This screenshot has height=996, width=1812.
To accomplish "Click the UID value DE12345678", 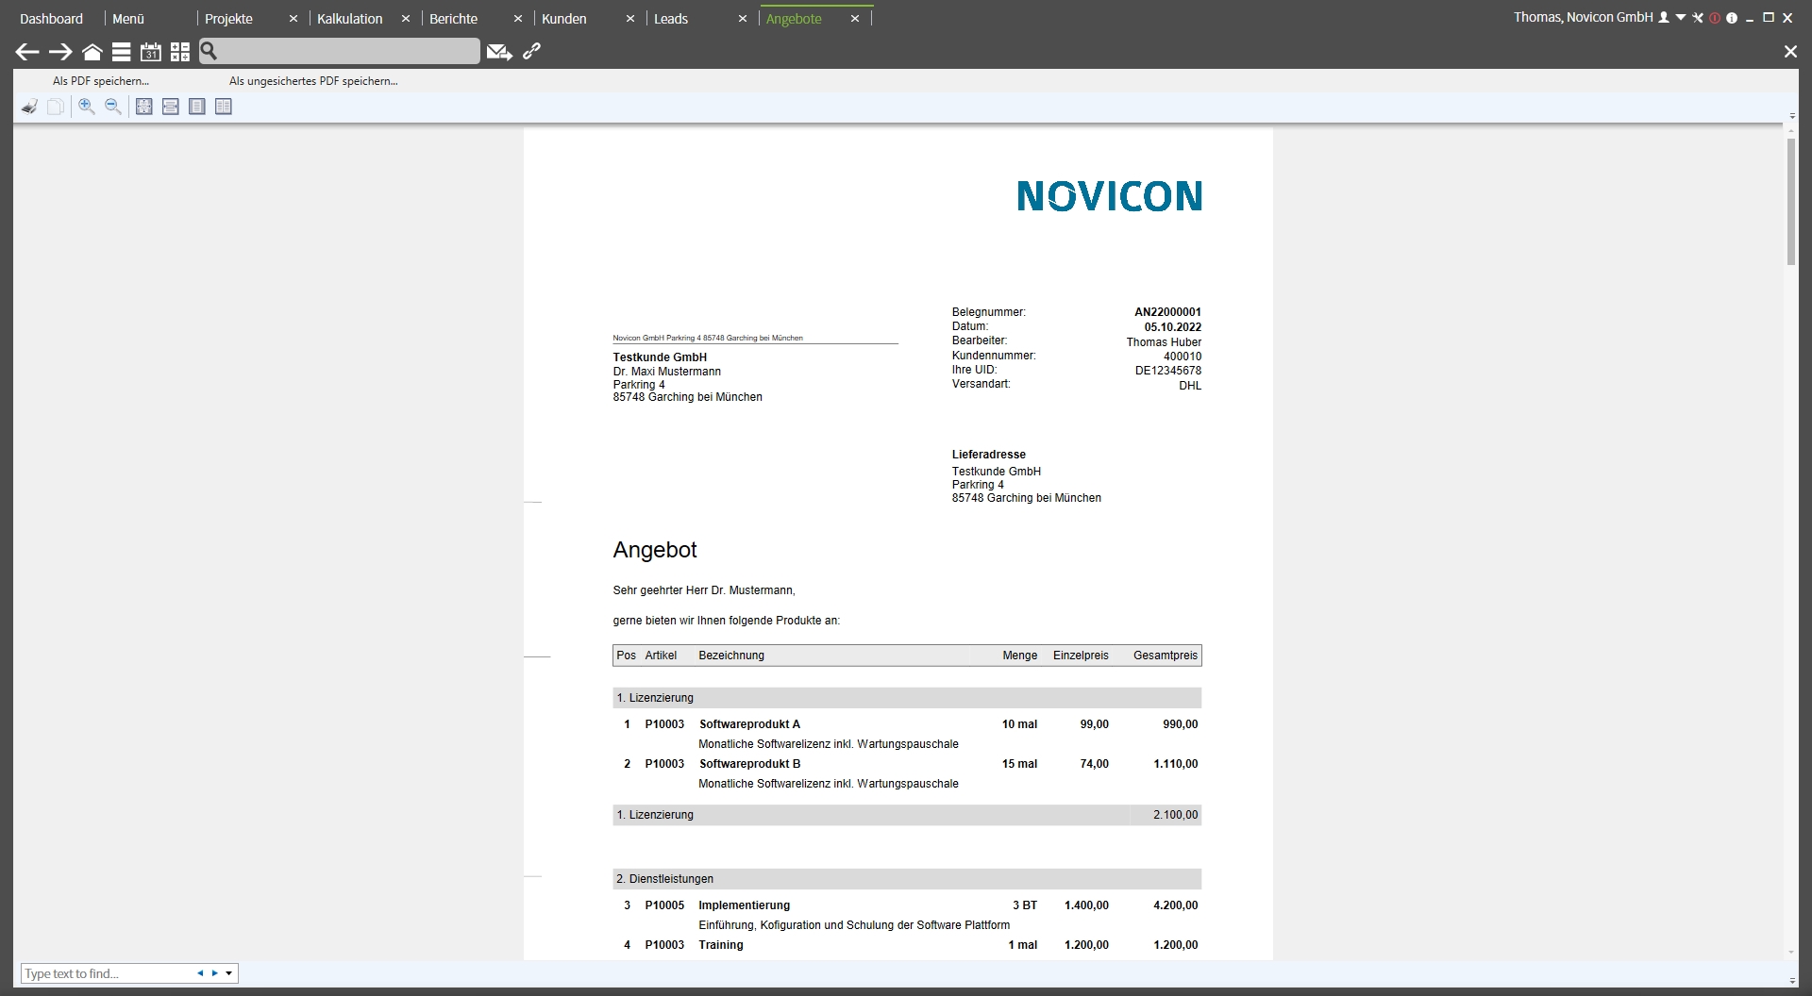I will click(1168, 371).
